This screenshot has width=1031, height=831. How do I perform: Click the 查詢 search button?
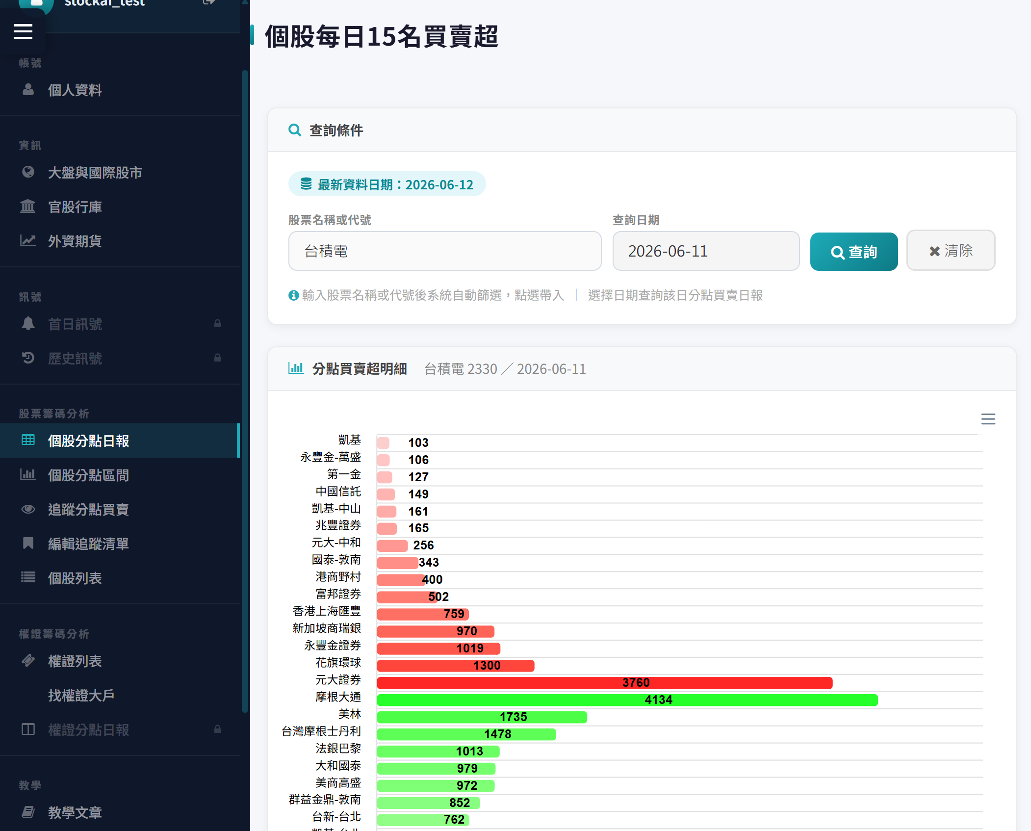(853, 251)
